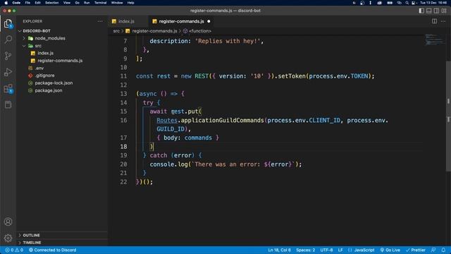
Task: Click the code minimap preview
Action: point(435,40)
